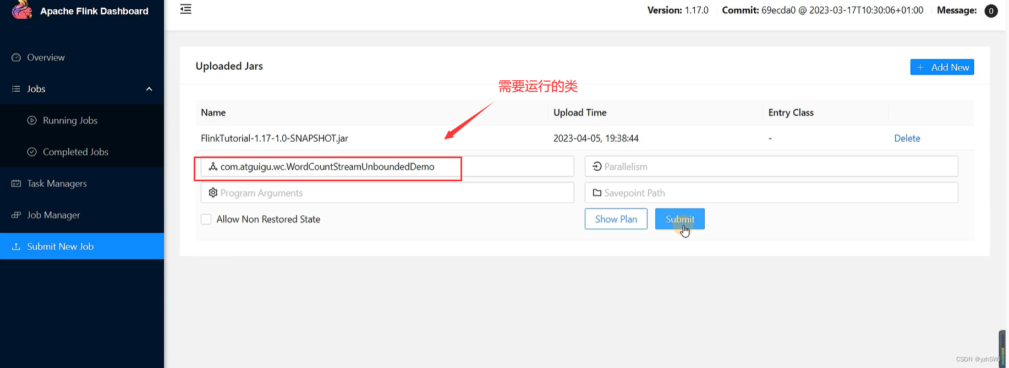The image size is (1009, 368).
Task: Click the Message count badge showing 0
Action: click(x=991, y=11)
